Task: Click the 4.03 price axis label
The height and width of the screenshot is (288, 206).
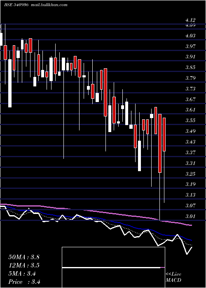Action: click(190, 35)
